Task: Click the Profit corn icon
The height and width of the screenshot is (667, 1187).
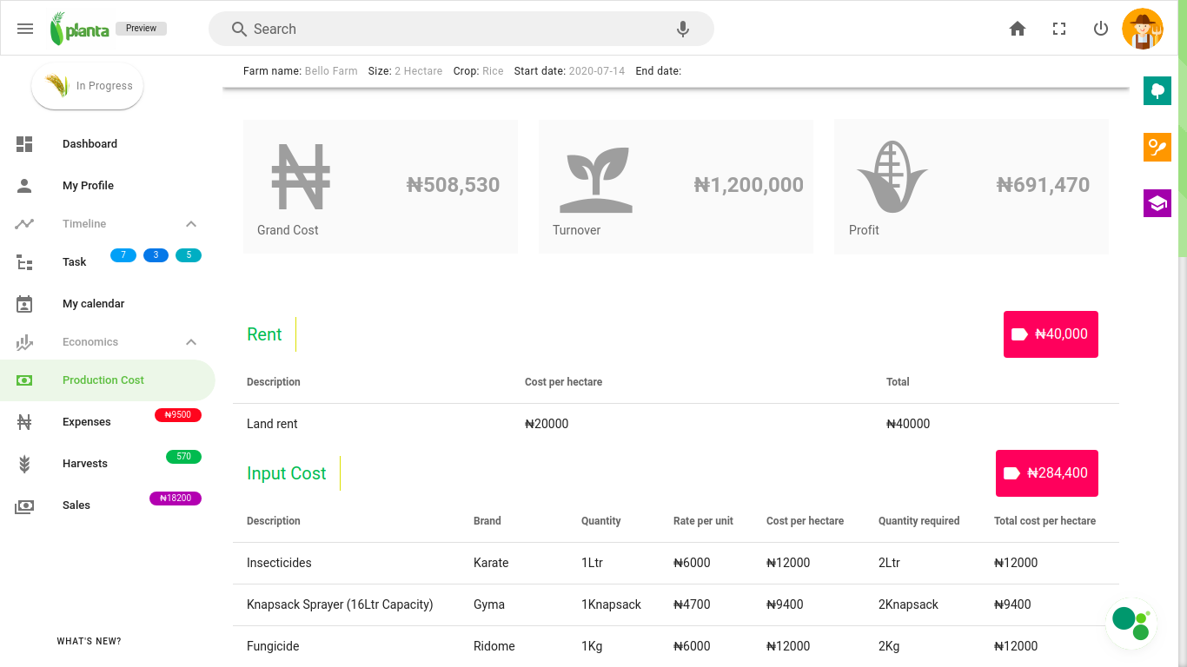Action: click(892, 177)
